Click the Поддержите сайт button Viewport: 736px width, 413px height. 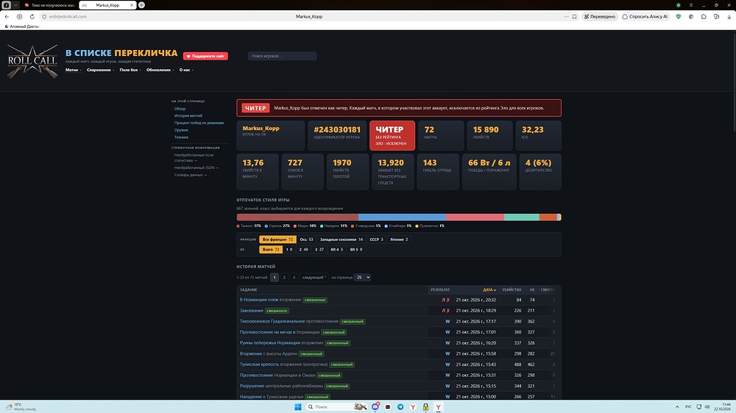(x=205, y=56)
